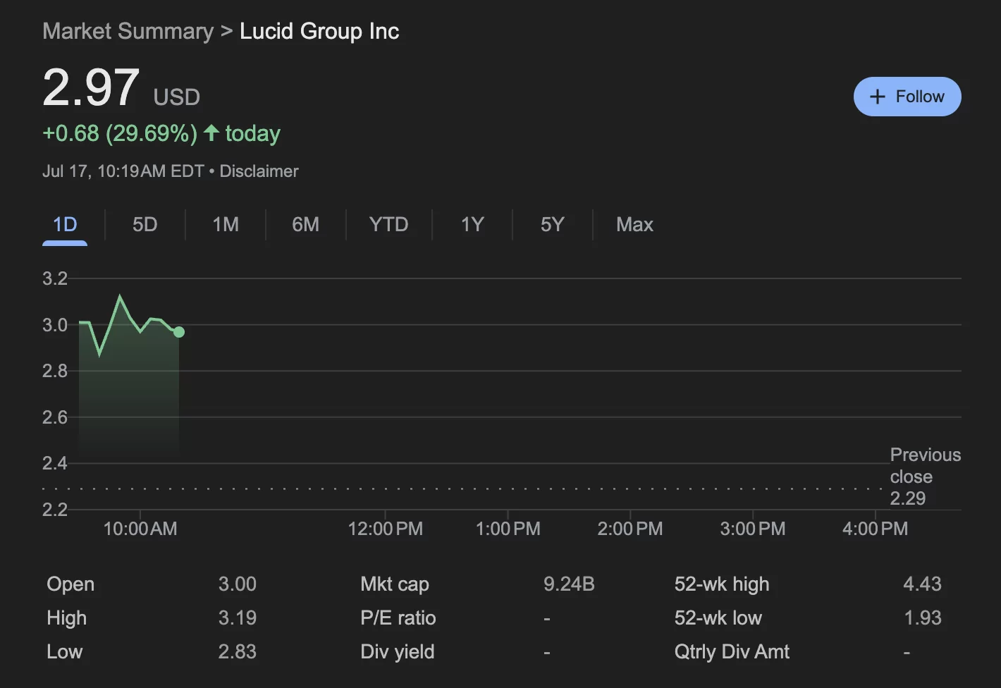Click the 2.2 y-axis label

coord(55,510)
